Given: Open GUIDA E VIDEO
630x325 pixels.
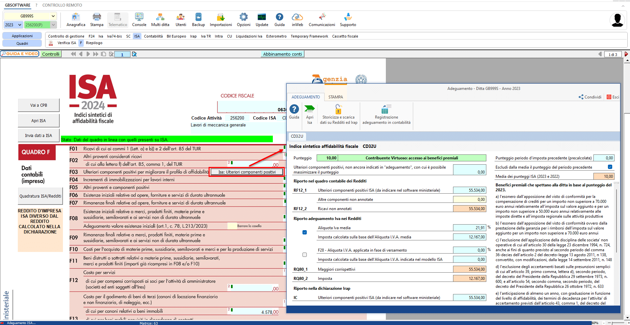Looking at the screenshot, I should pyautogui.click(x=20, y=54).
